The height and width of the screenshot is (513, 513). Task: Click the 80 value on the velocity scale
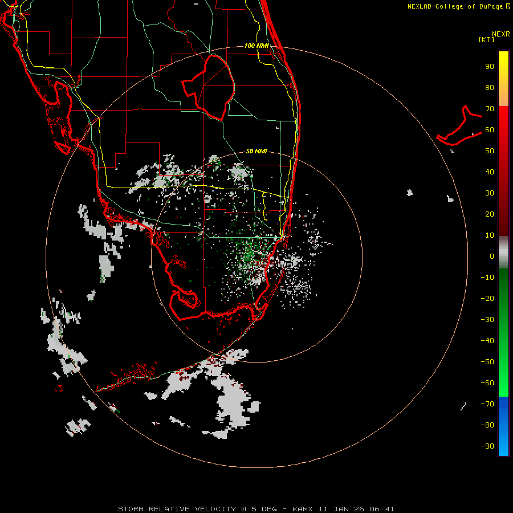pyautogui.click(x=490, y=88)
